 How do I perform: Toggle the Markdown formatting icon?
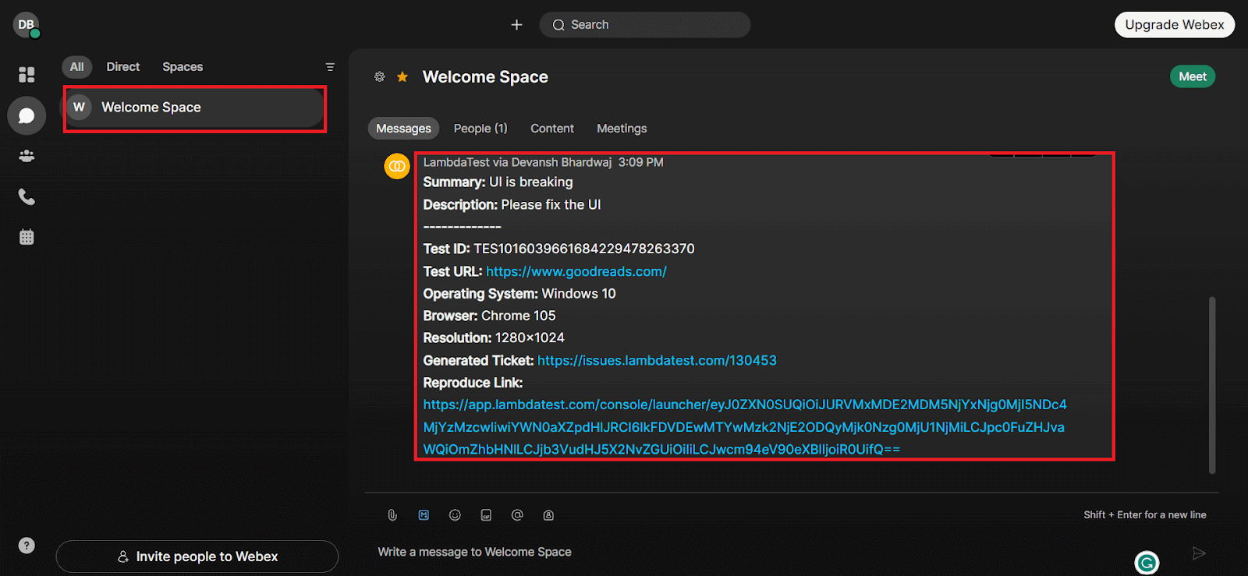click(424, 515)
